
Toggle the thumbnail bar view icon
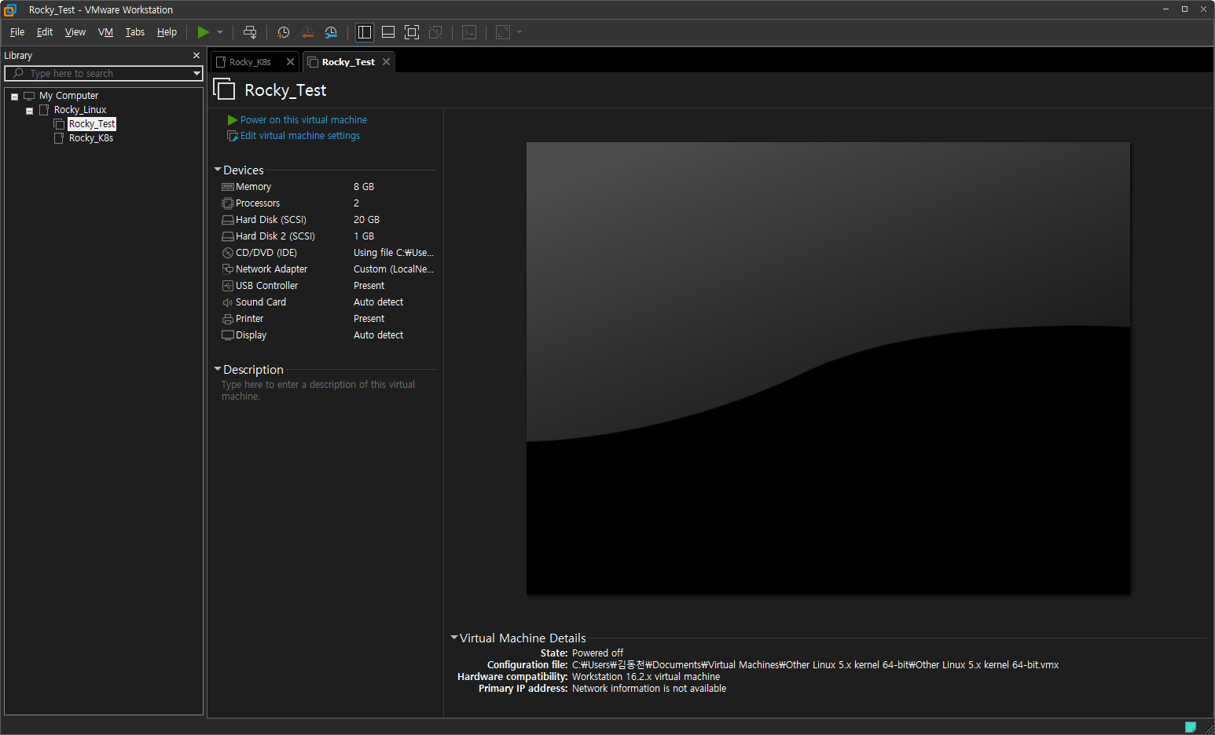388,32
